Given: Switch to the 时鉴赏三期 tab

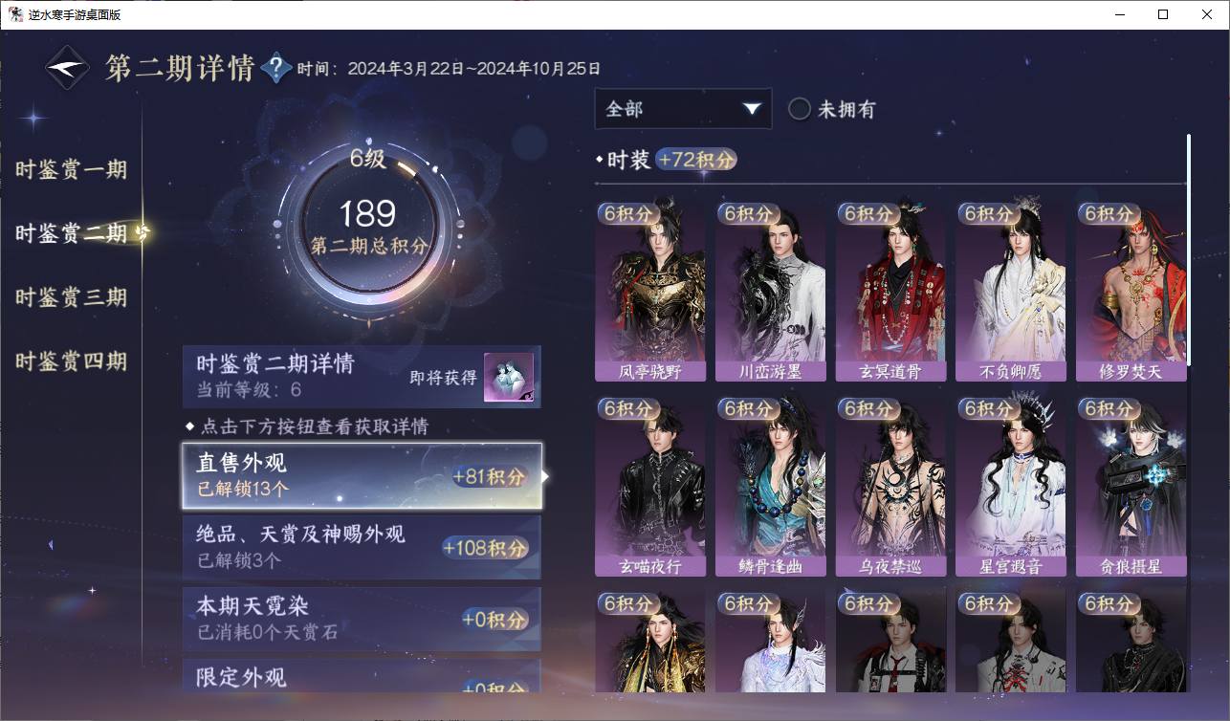Looking at the screenshot, I should (x=71, y=297).
